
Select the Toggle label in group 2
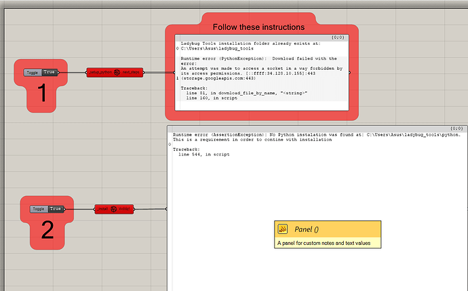click(39, 210)
